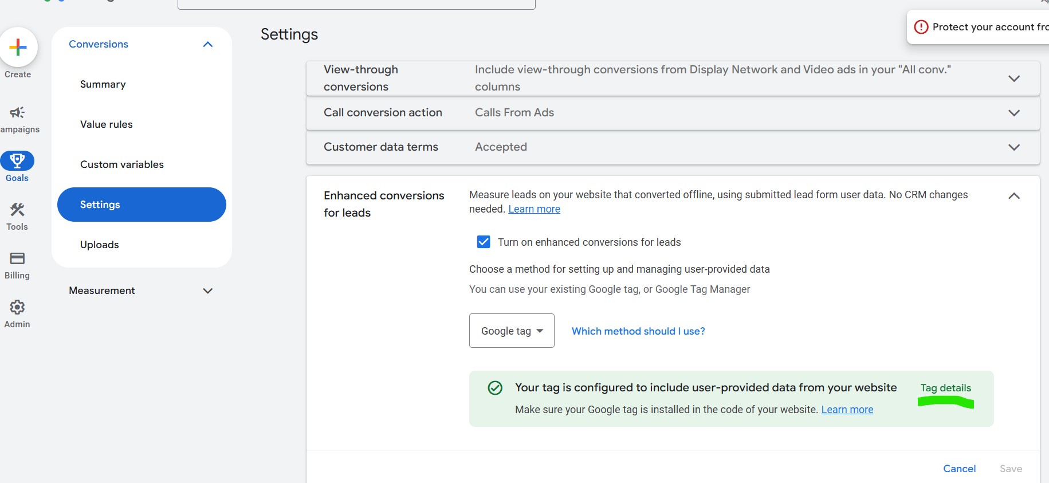Select the Goals trophy icon

pos(17,160)
